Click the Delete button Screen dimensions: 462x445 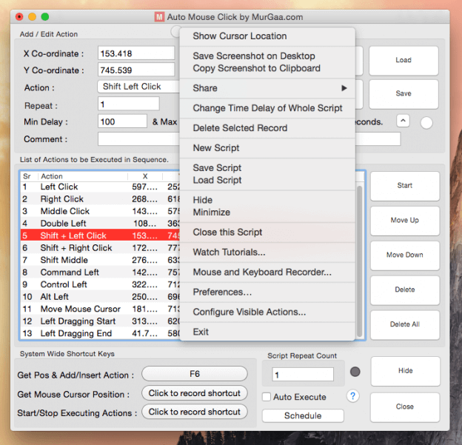click(x=404, y=290)
